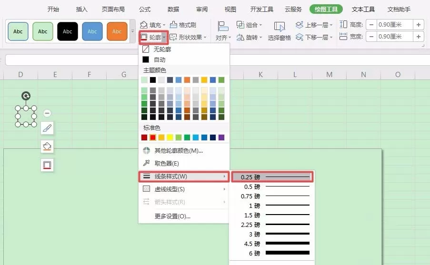Click the floating brush style button

coord(47,128)
